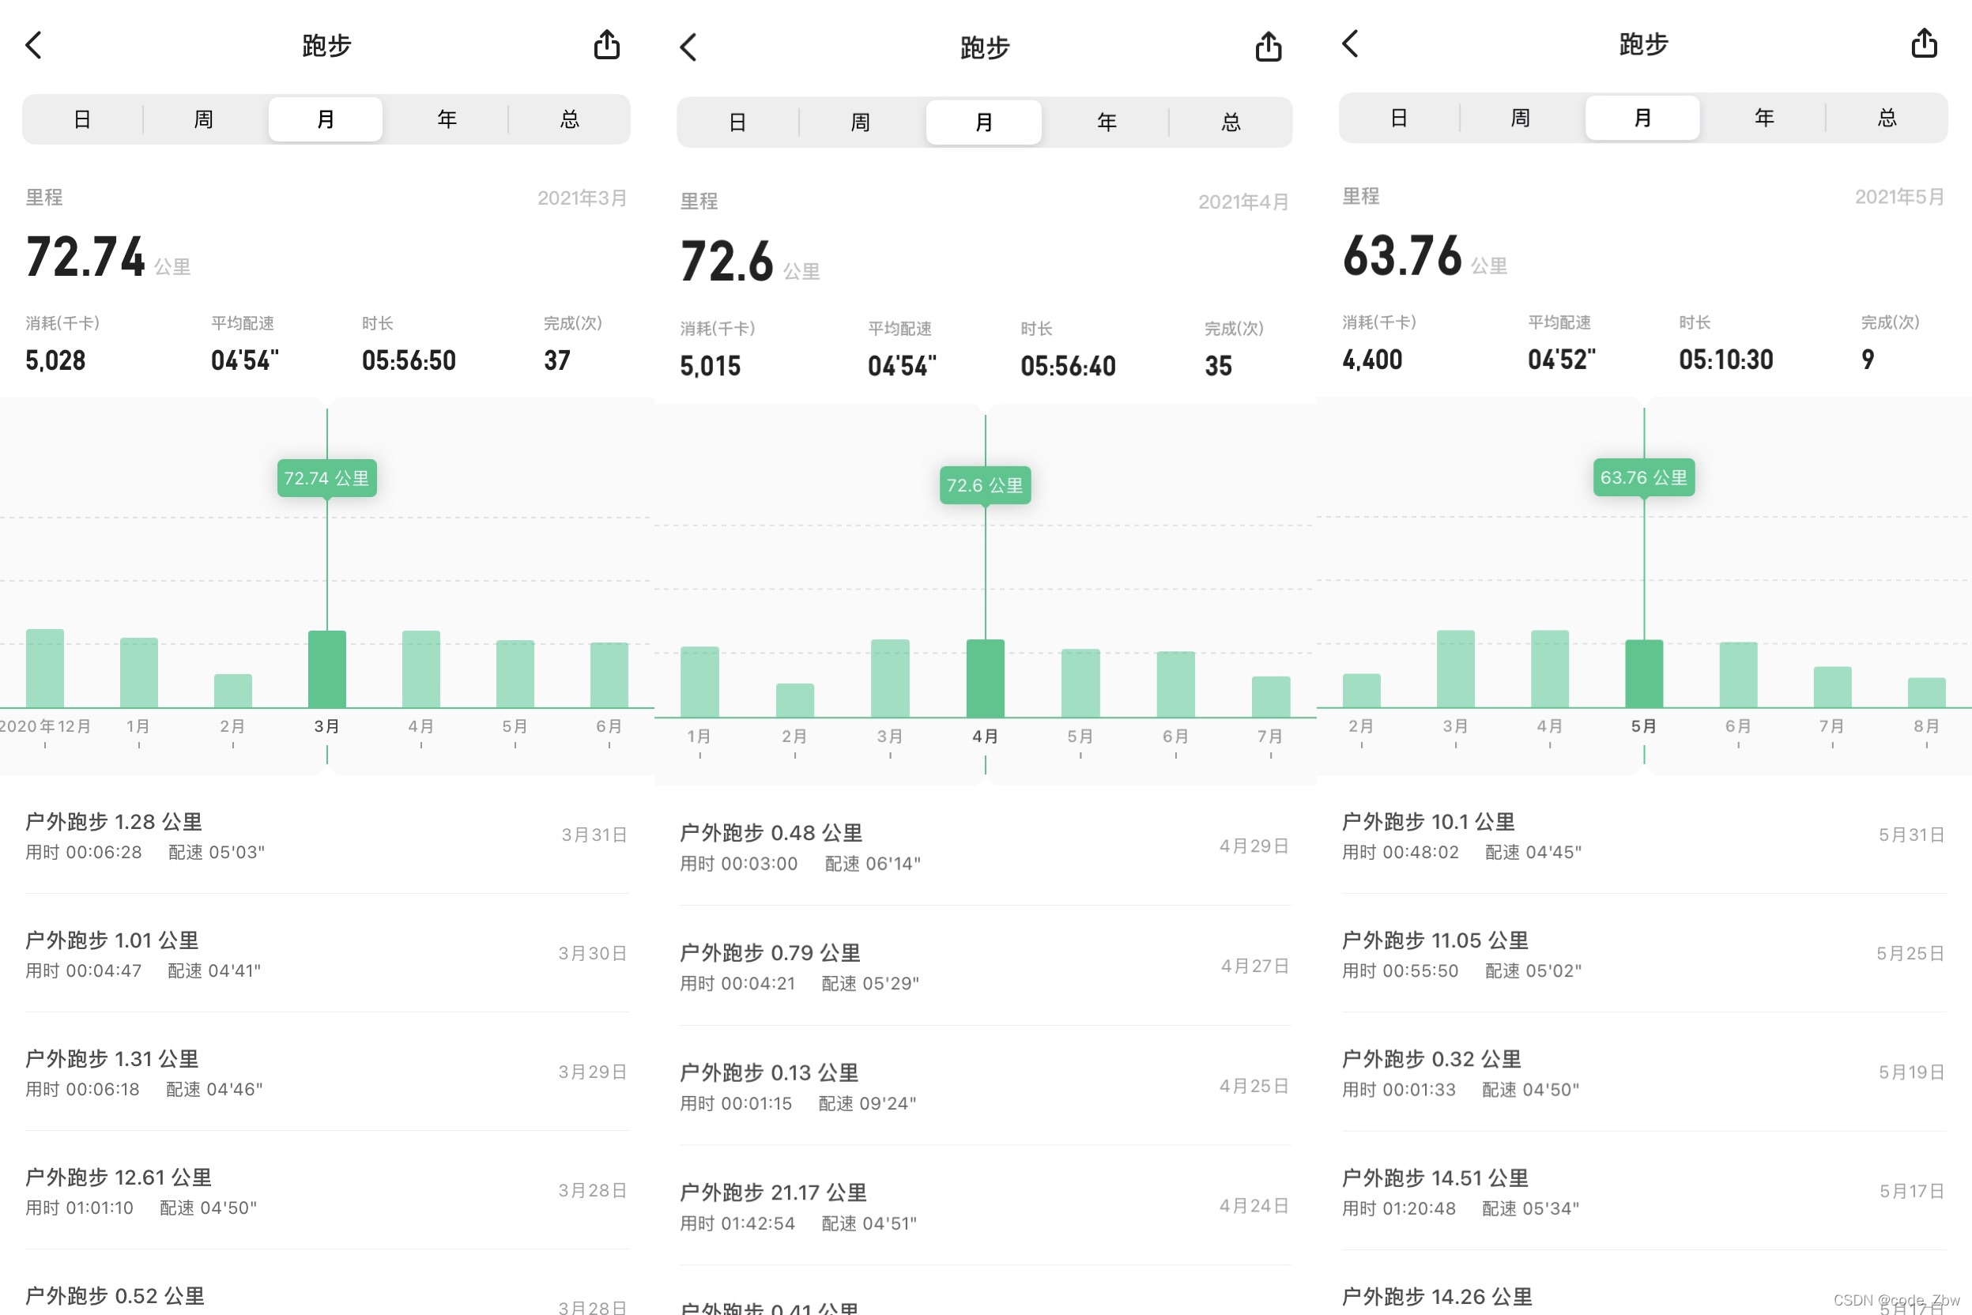Select 年 tab in the May panel

point(1763,118)
